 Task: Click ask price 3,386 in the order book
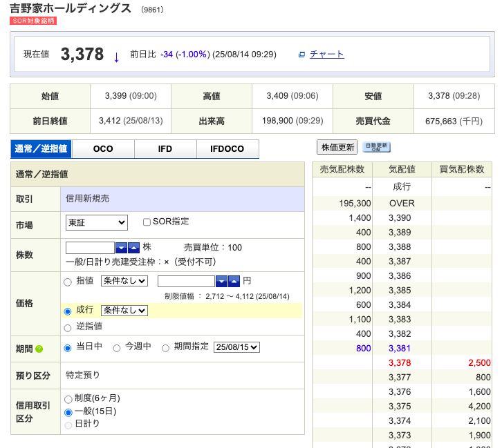(x=400, y=275)
